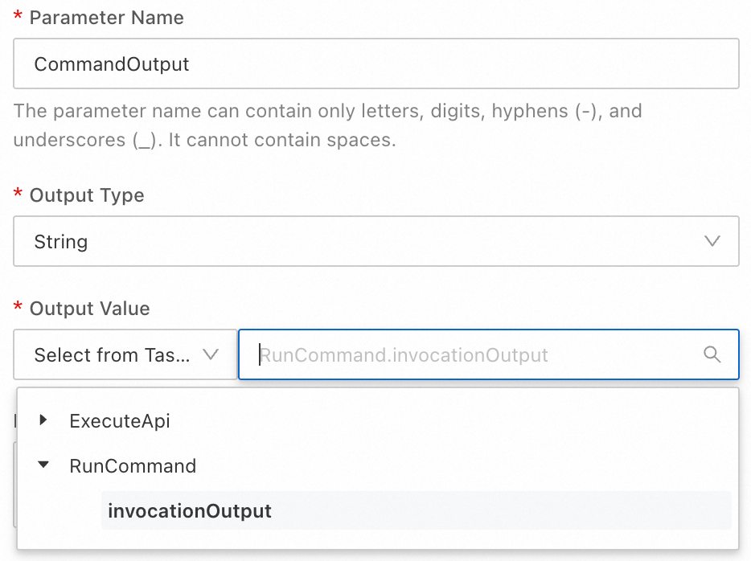Select the RunCommand task label
The width and height of the screenshot is (751, 561).
(133, 466)
